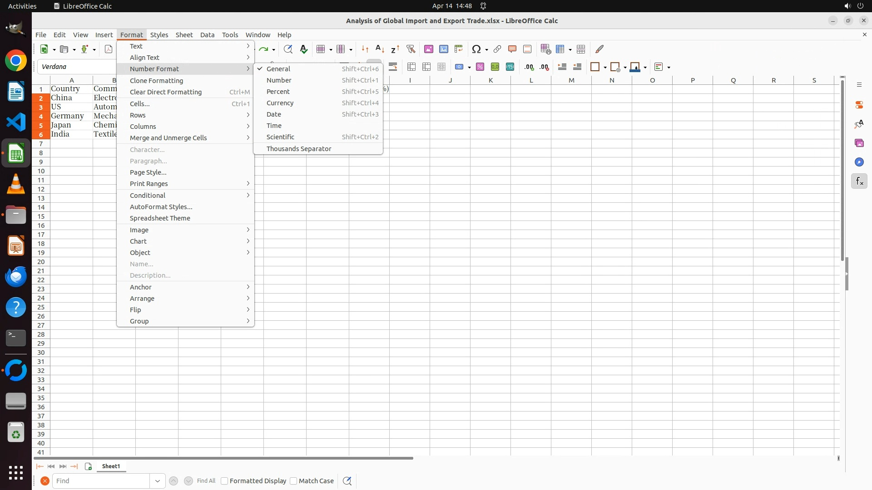Click the Background Color swatch

[635, 67]
